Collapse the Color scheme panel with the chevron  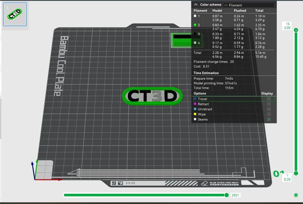point(196,5)
